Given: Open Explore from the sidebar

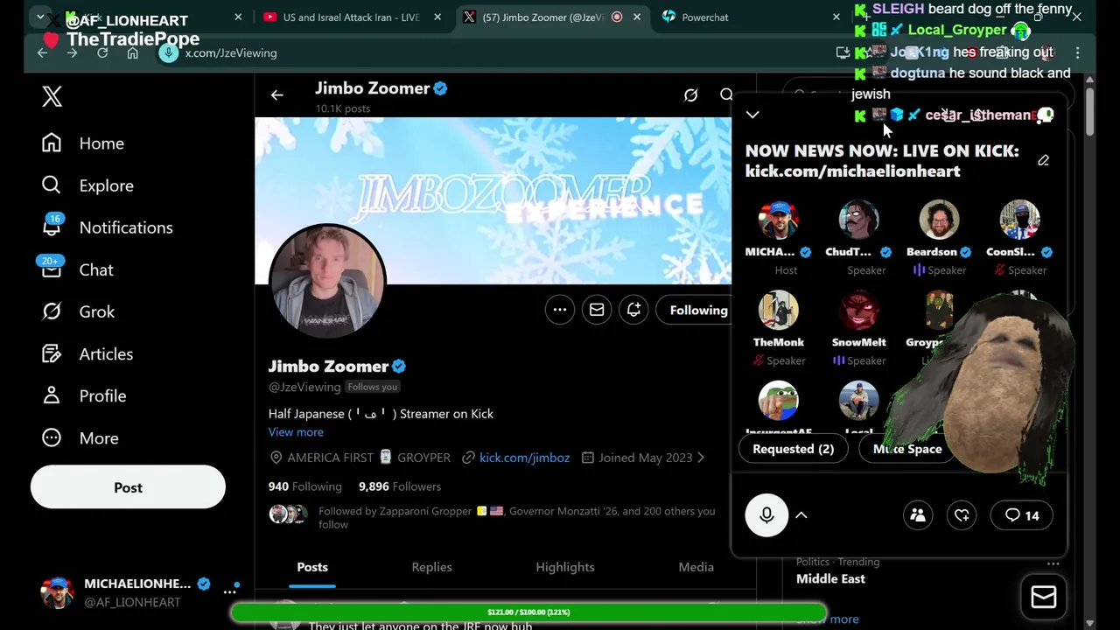Looking at the screenshot, I should pyautogui.click(x=87, y=185).
